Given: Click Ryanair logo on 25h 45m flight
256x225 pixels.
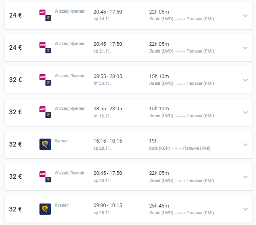Looking at the screenshot, I should 45,209.
